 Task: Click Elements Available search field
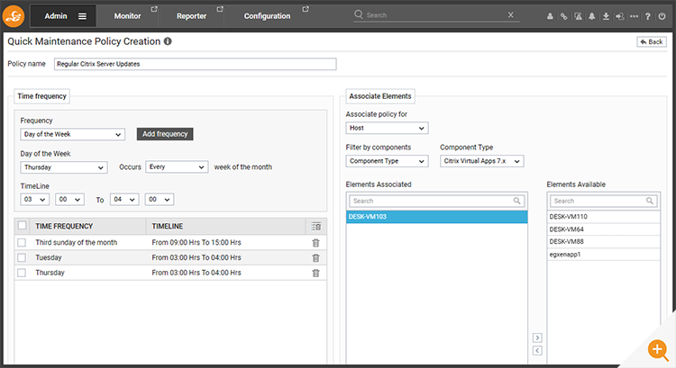604,201
